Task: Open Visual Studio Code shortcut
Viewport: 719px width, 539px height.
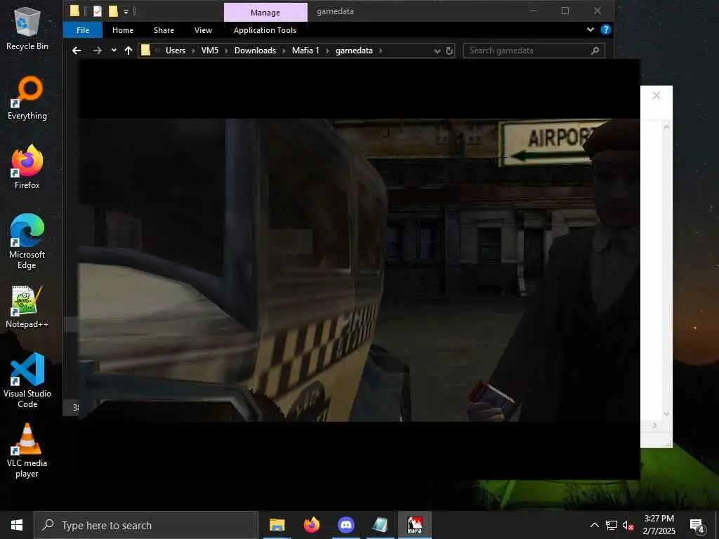Action: pos(27,381)
